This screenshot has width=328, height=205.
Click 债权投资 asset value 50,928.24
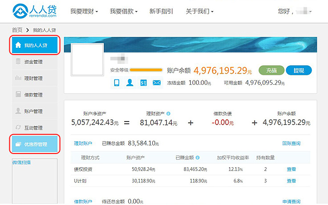[x=143, y=169]
